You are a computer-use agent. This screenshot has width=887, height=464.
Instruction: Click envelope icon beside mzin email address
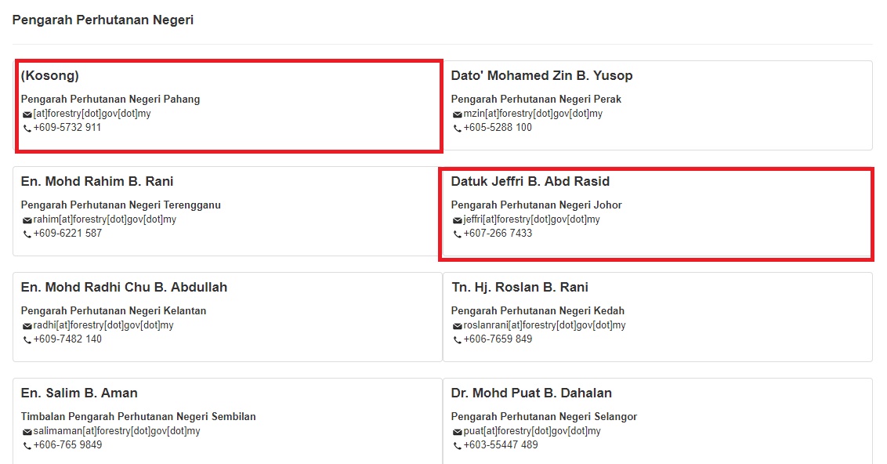point(457,114)
